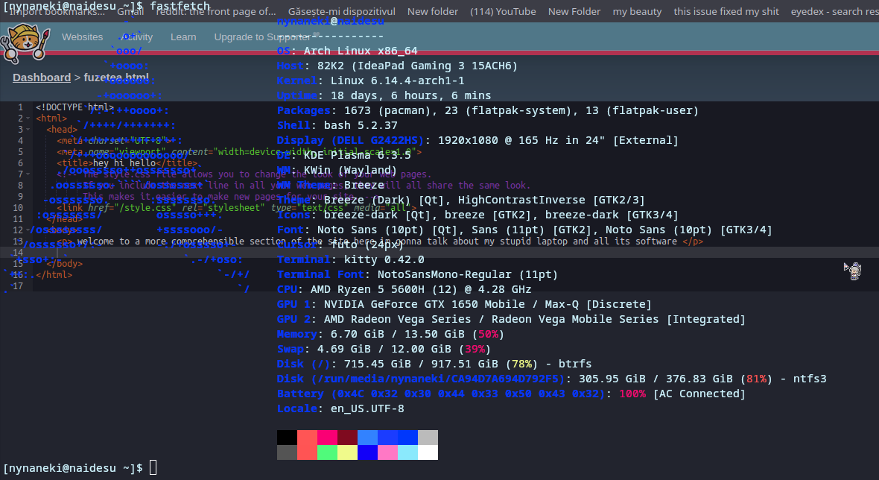Collapse the head tag fold arrow on line 3

click(x=28, y=130)
